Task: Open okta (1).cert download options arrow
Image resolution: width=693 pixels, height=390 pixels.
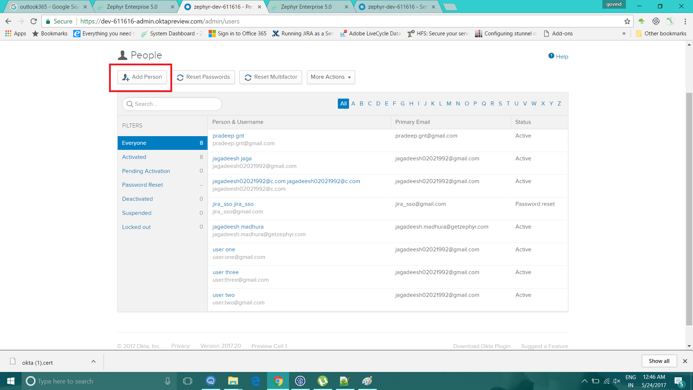Action: click(93, 361)
